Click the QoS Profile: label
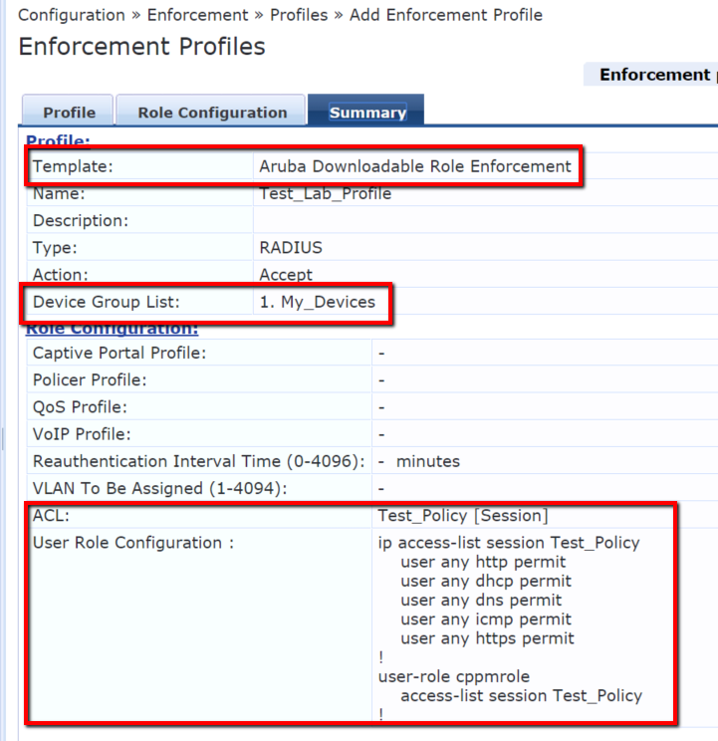The image size is (718, 741). pyautogui.click(x=80, y=407)
